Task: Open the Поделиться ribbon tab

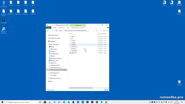Action: 62,28
